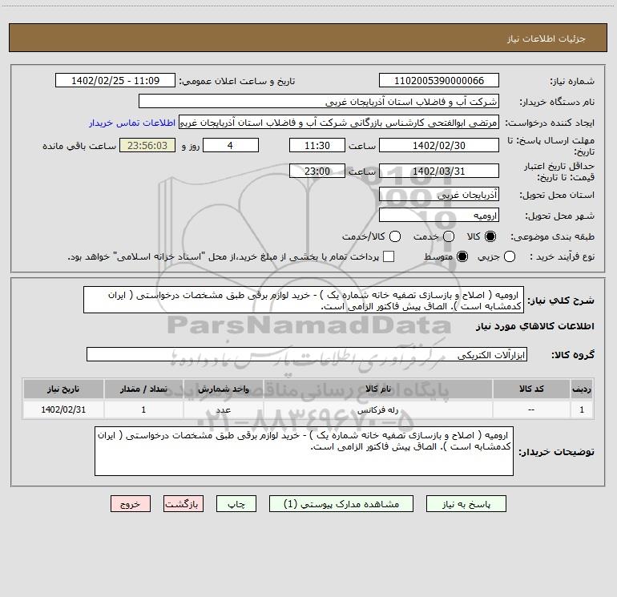Toggle Islamic treasury bonds payment checkbox
Image resolution: width=617 pixels, height=597 pixels.
tap(389, 256)
